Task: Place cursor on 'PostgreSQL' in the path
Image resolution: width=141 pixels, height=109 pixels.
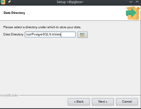Action: (40, 34)
